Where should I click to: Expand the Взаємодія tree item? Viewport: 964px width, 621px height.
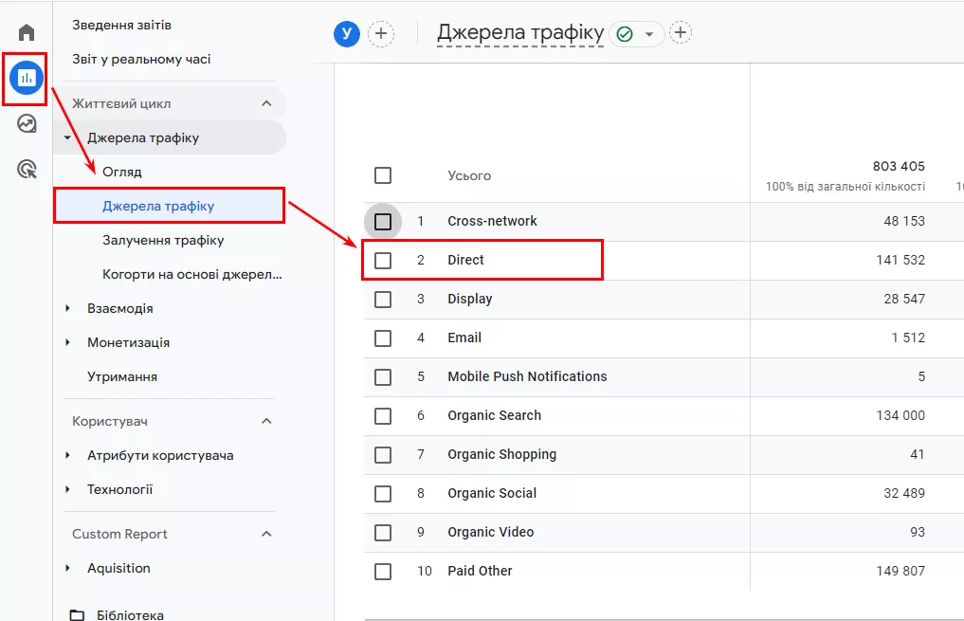coord(67,308)
